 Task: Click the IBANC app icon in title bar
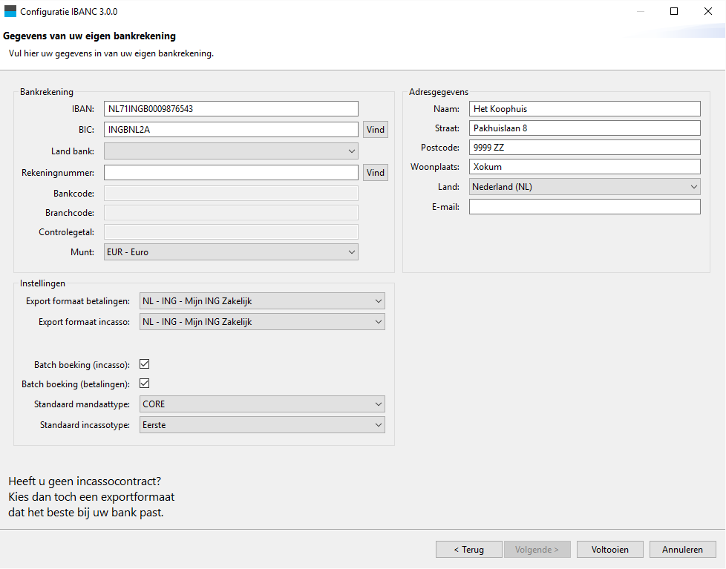10,12
